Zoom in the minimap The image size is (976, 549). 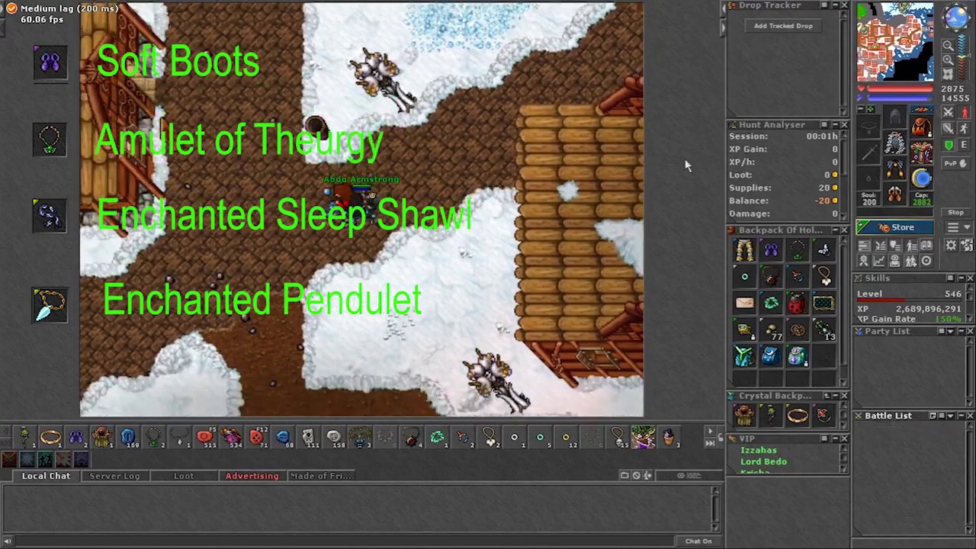tap(947, 59)
